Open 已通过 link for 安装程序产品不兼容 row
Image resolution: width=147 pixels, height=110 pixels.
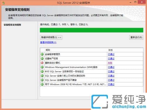click(111, 80)
